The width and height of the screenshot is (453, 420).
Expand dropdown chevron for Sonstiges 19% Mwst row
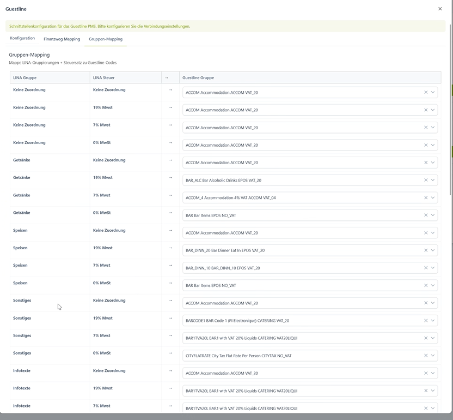(432, 320)
